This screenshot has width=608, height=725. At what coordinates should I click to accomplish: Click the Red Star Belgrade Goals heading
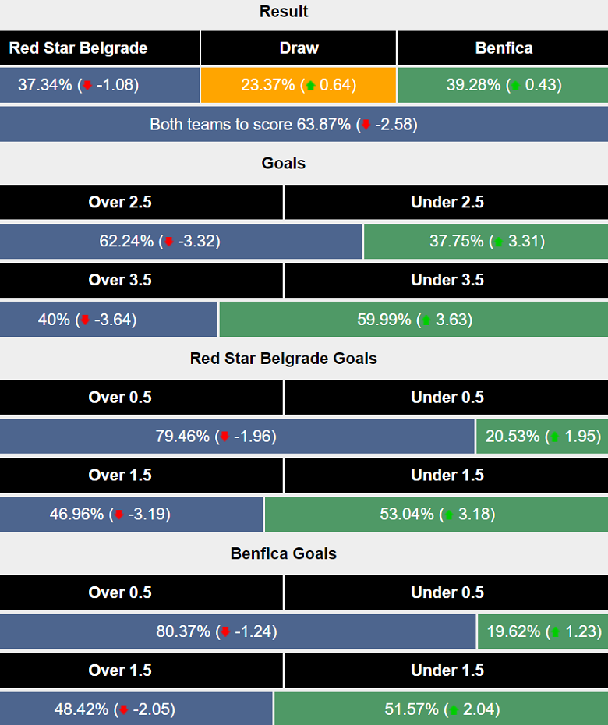[x=283, y=359]
